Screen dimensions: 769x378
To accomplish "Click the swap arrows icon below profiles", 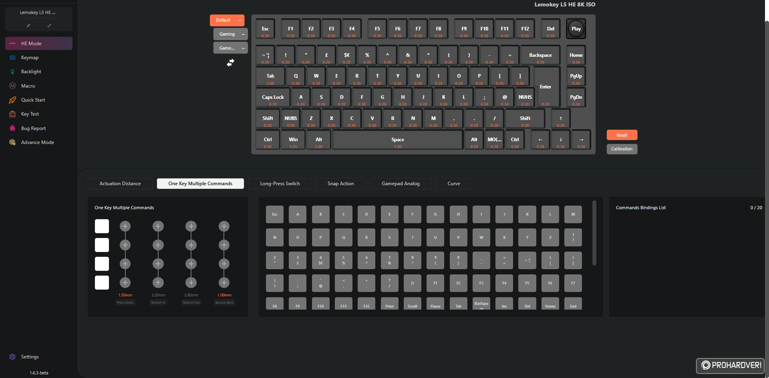I will pyautogui.click(x=231, y=63).
